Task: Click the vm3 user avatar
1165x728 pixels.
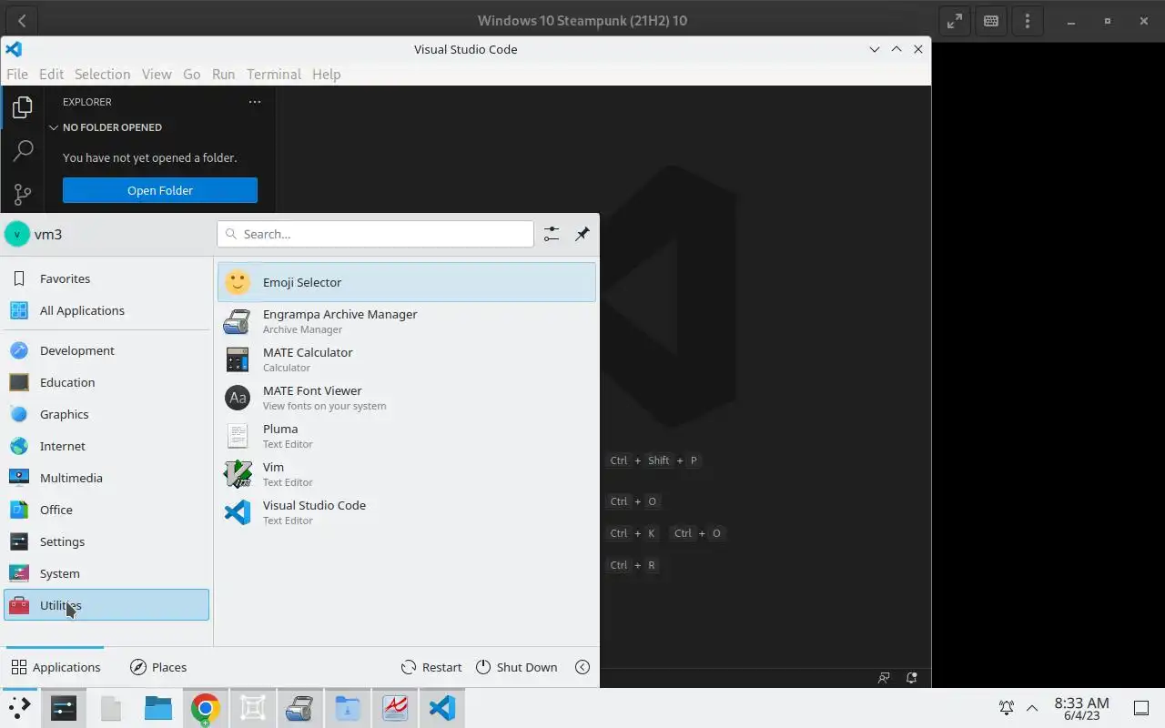Action: 17,234
